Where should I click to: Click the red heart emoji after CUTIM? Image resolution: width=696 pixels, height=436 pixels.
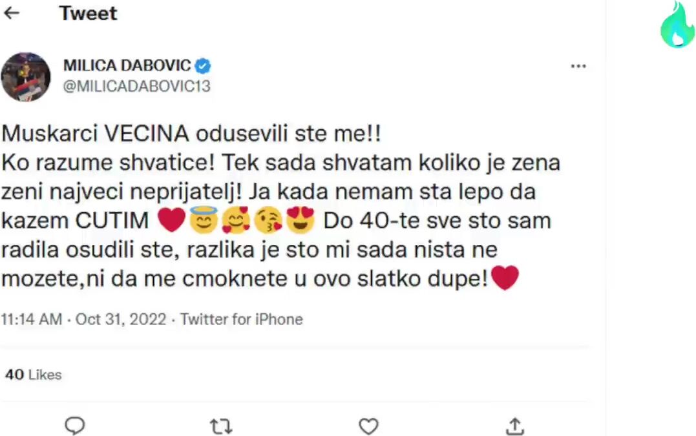tap(171, 221)
